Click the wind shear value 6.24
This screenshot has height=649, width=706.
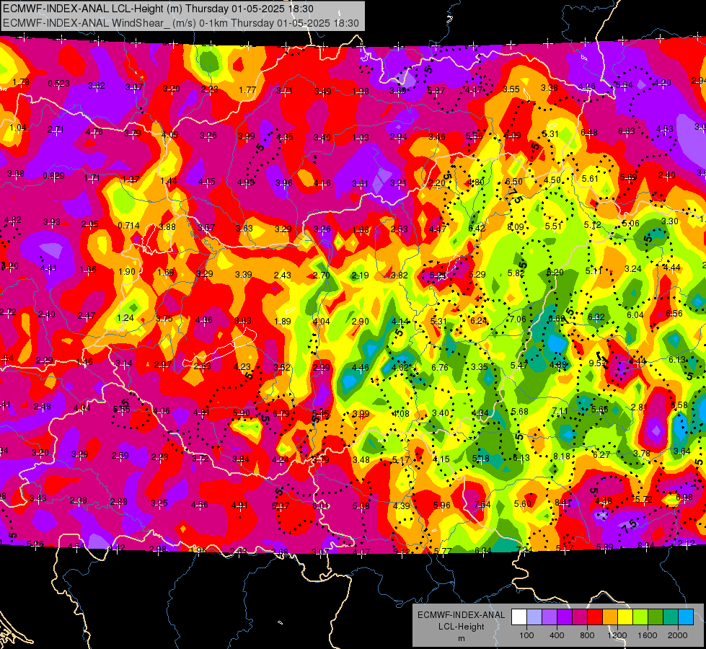tap(479, 320)
